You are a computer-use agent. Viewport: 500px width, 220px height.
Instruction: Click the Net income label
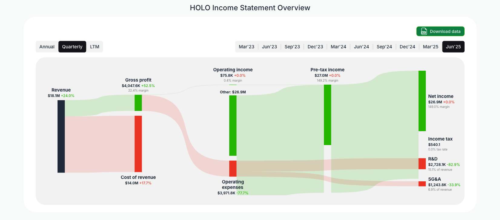point(441,96)
